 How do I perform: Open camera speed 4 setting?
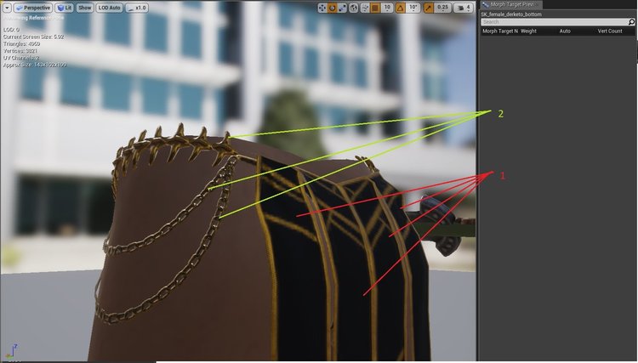tap(464, 8)
